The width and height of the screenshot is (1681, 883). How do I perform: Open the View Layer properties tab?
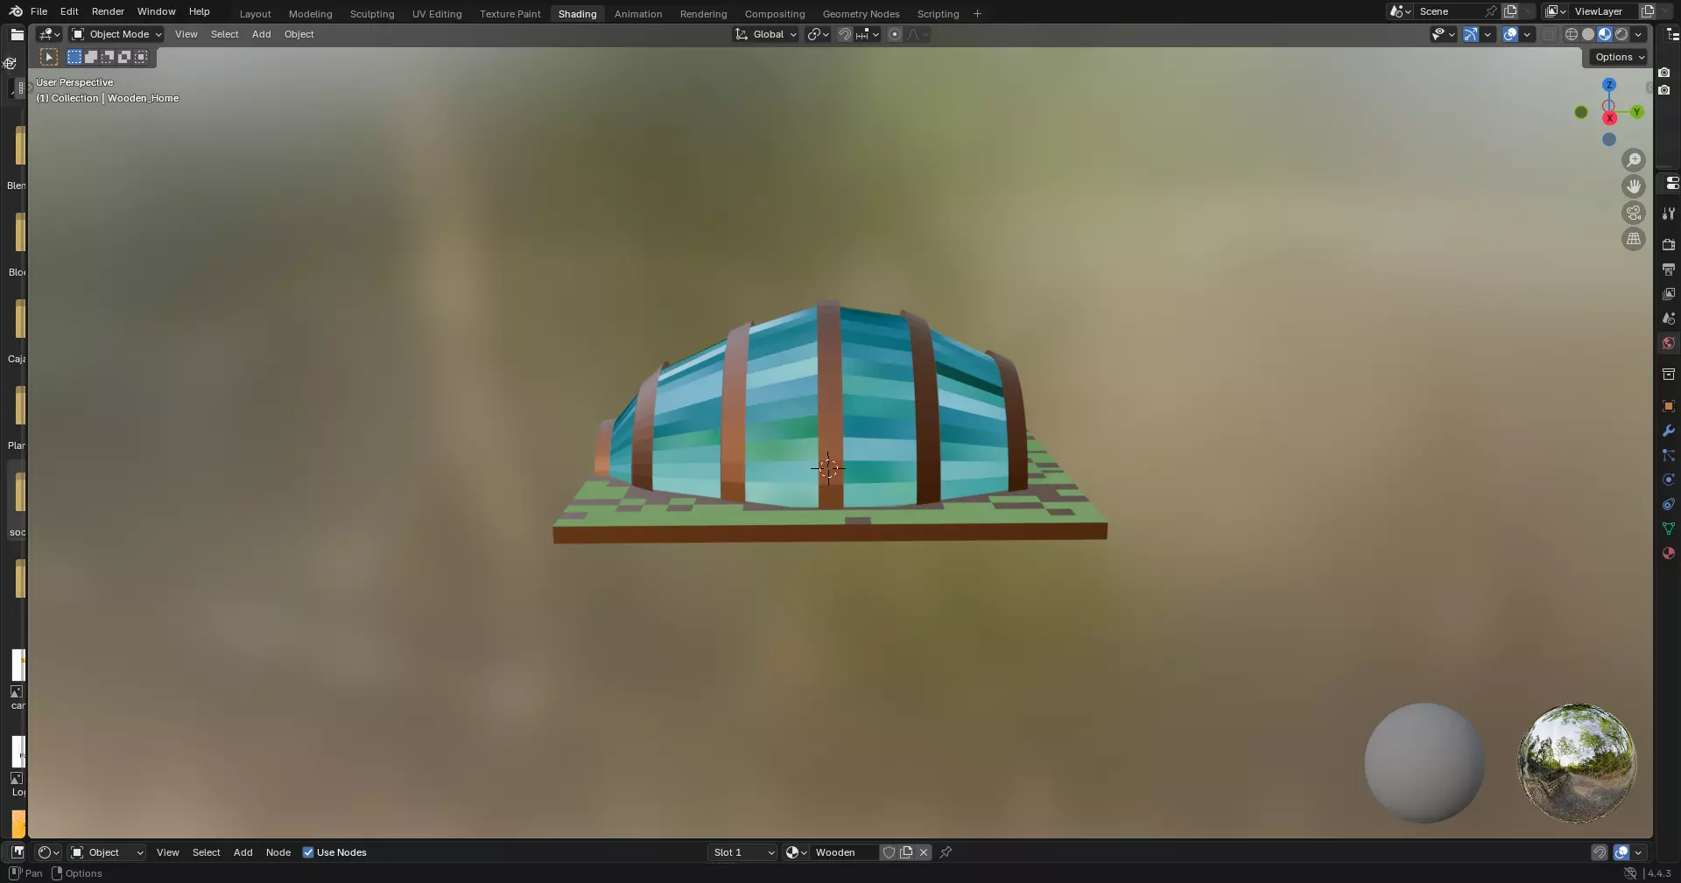click(x=1669, y=294)
